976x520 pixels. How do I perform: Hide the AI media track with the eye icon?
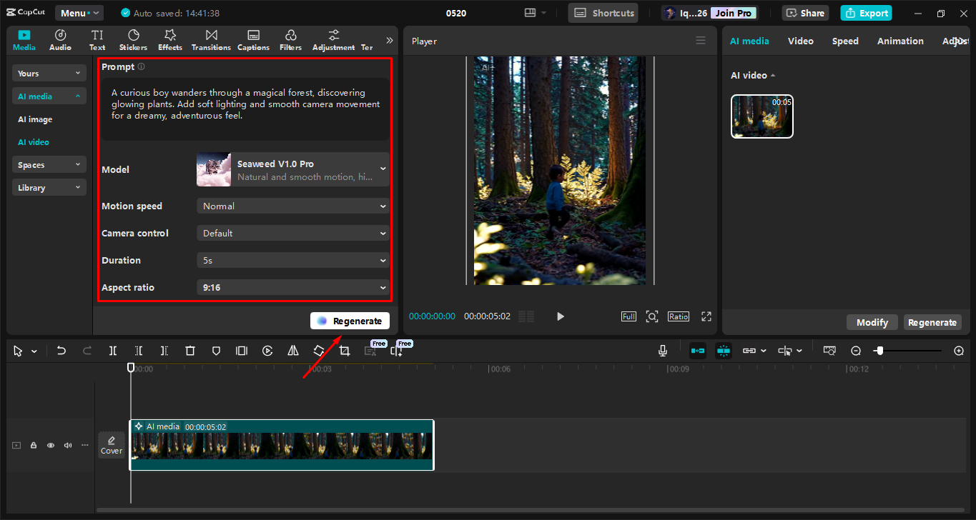pyautogui.click(x=50, y=444)
